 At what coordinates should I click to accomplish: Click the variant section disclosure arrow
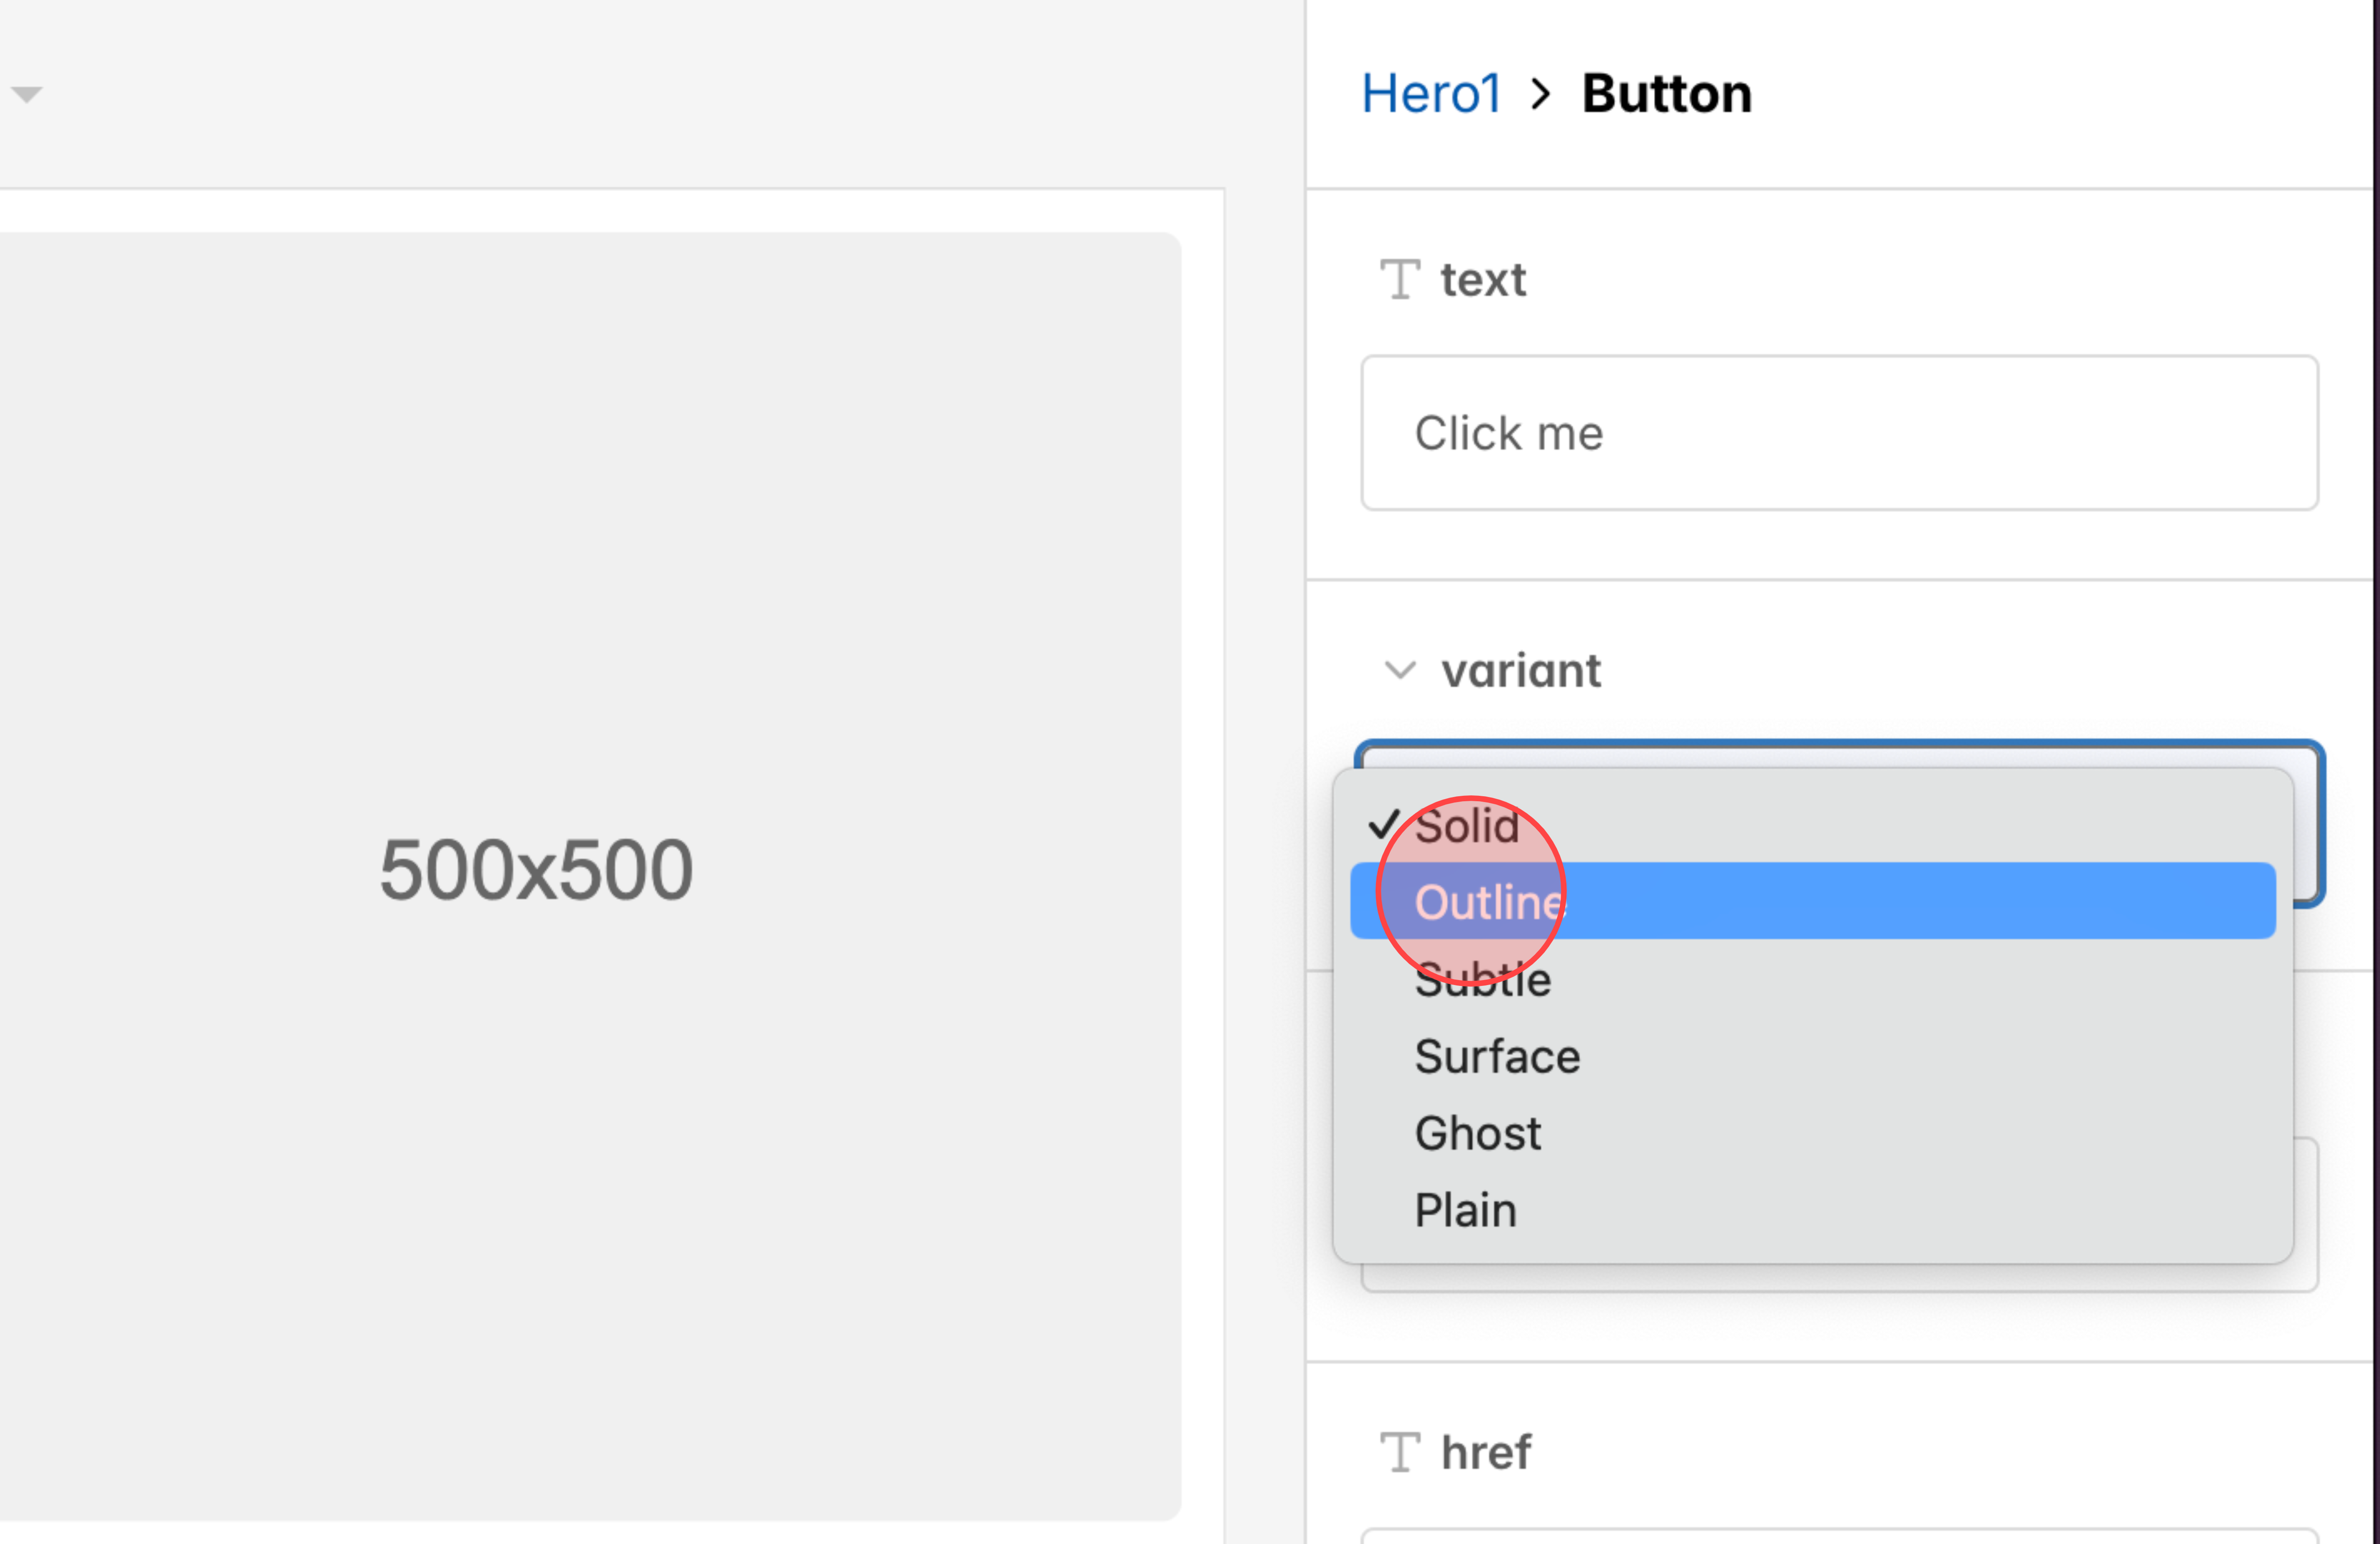(x=1401, y=671)
